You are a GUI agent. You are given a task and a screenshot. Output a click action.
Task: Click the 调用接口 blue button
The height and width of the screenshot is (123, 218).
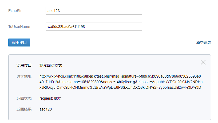coord(19,43)
